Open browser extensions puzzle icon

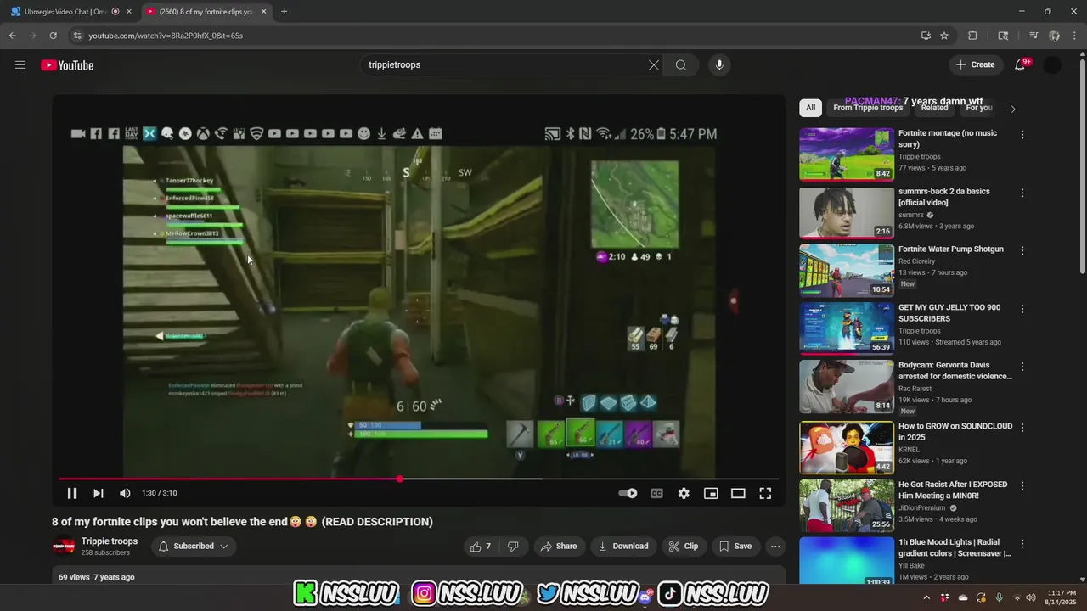coord(973,36)
